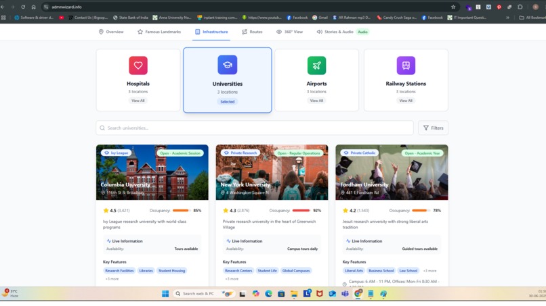Screen dimensions: 546x306
Task: Click the location pin beside 116th St & Broadway
Action: (103, 193)
